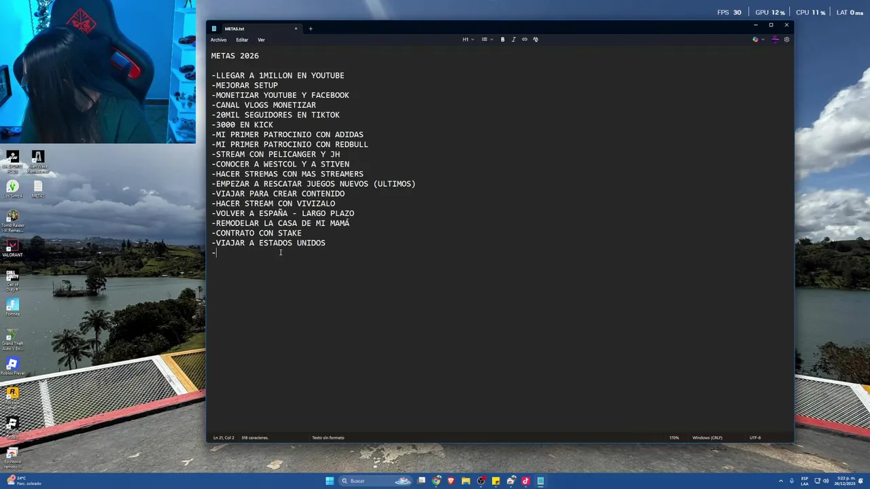
Task: Click the 170% zoom level in the status bar
Action: click(674, 437)
